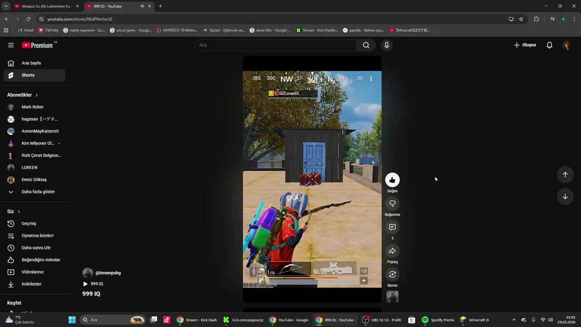The height and width of the screenshot is (327, 581).
Task: Open the Gmail bookmark
Action: [25, 30]
